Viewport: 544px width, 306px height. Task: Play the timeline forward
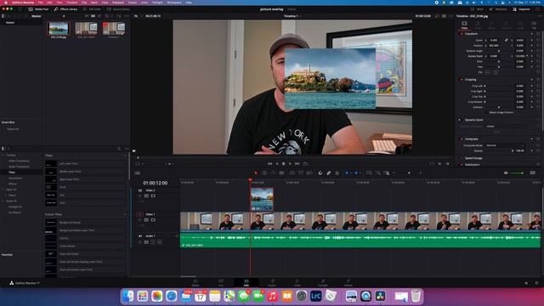click(290, 164)
